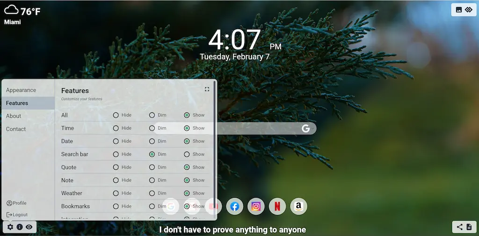Click the settings gear icon
479x236 pixels.
(x=10, y=227)
